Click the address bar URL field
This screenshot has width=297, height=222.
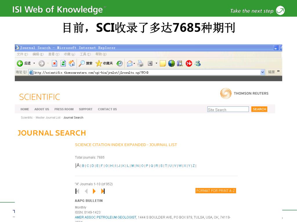147,72
